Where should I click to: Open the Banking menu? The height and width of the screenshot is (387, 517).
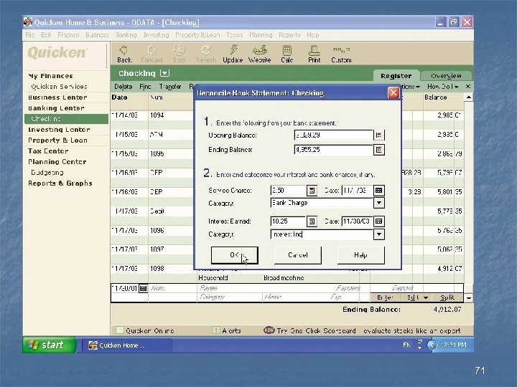[126, 34]
